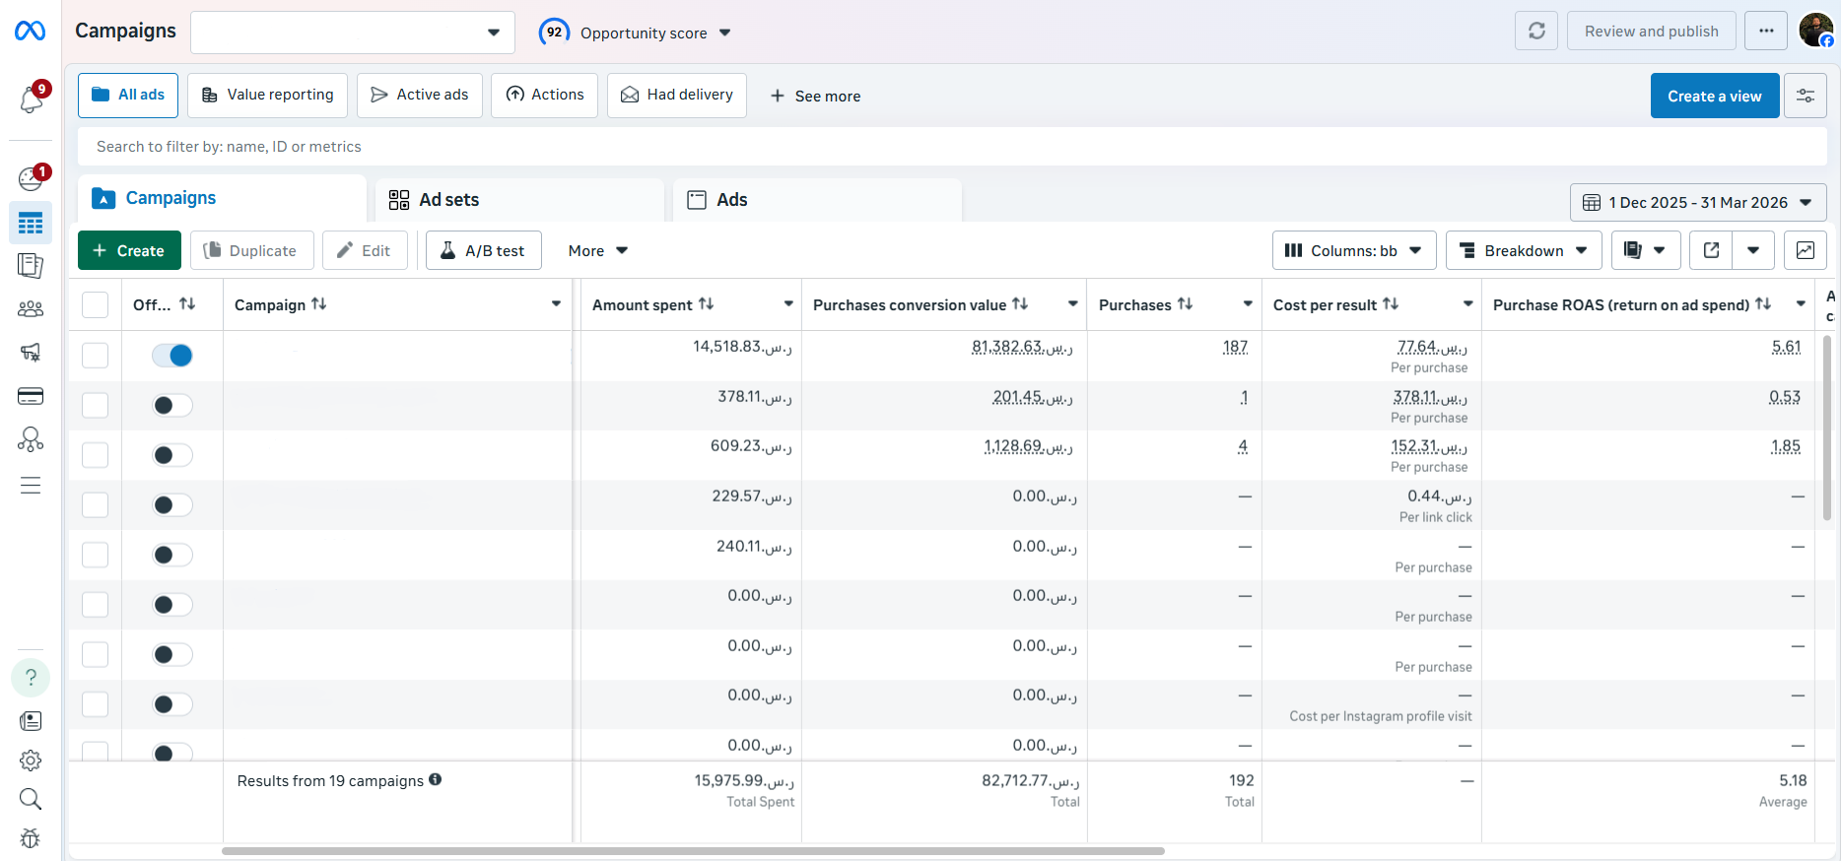This screenshot has width=1841, height=861.
Task: Switch to the Ad sets tab
Action: tap(519, 199)
